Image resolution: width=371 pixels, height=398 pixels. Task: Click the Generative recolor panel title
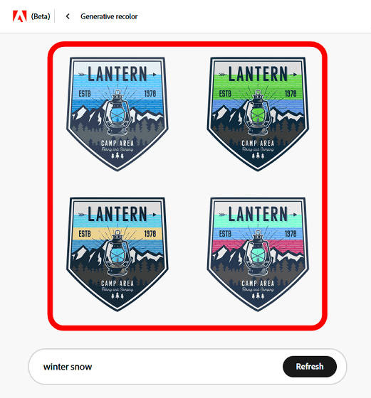coord(109,16)
